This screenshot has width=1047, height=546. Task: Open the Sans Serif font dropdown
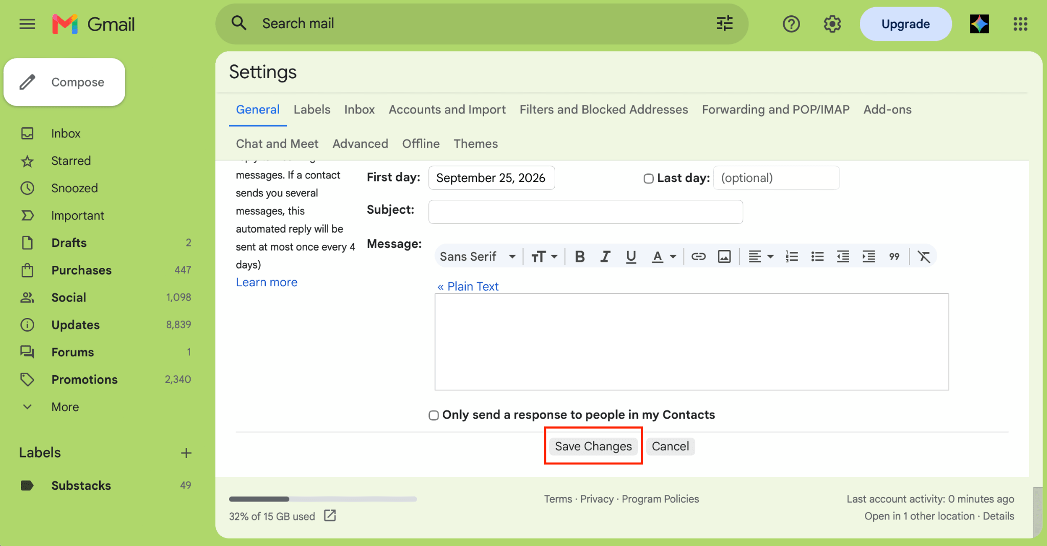[477, 257]
